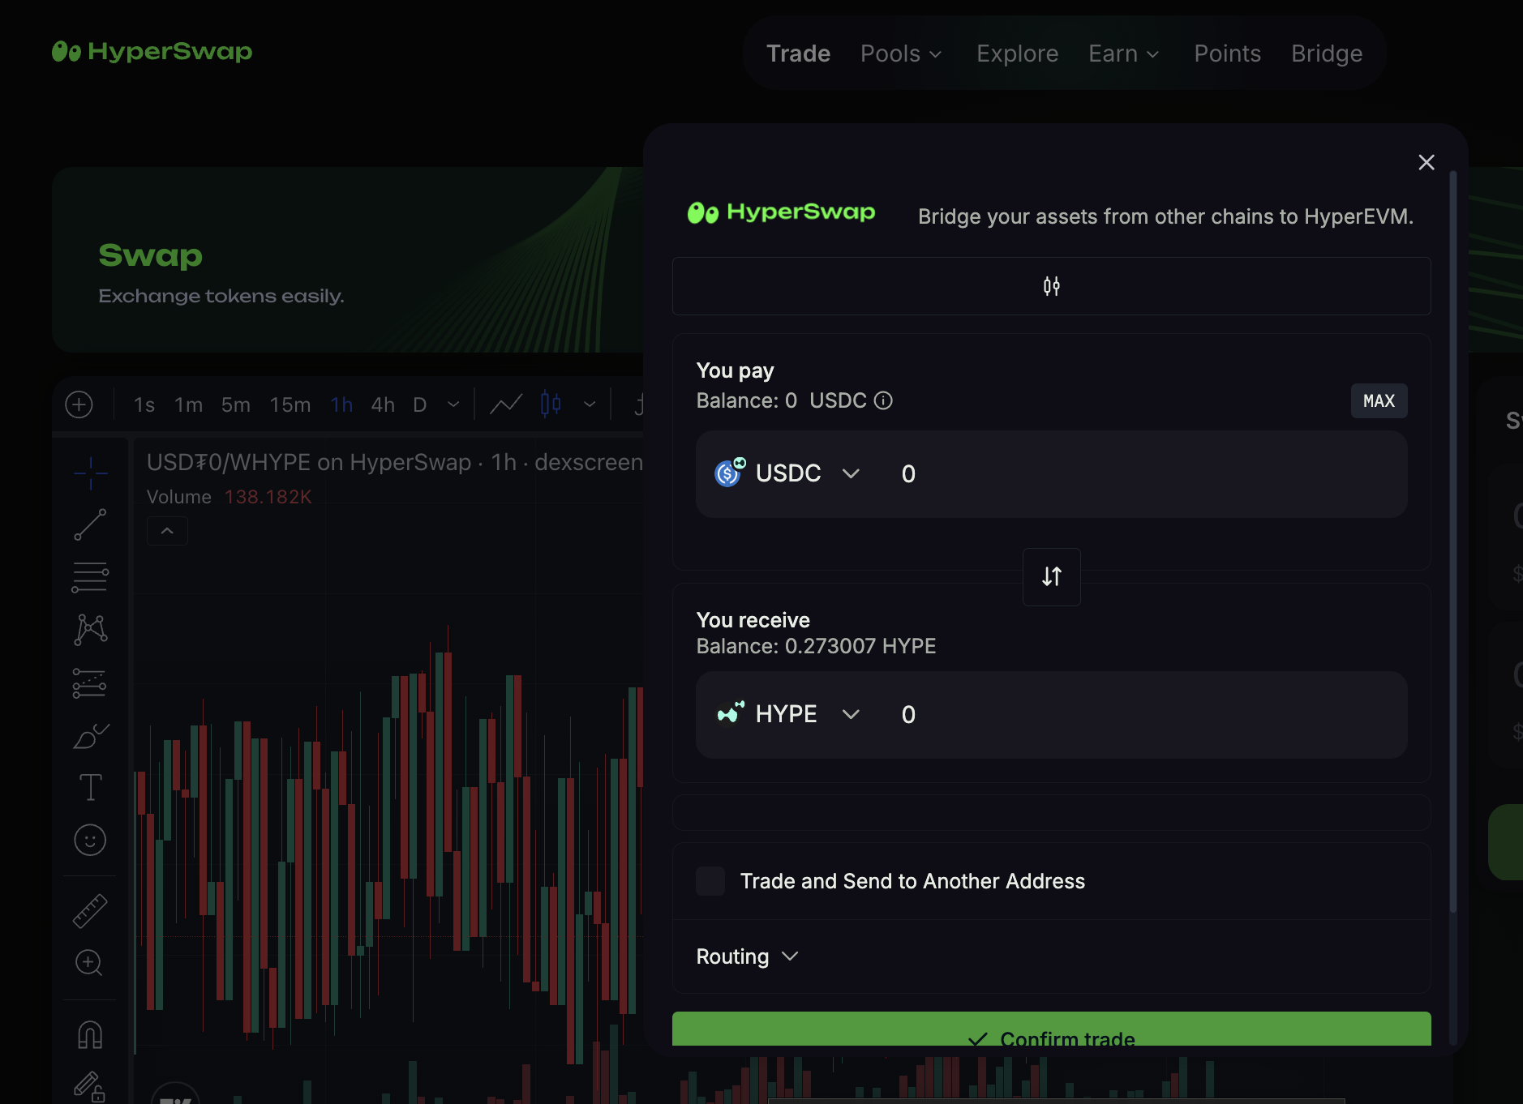Select the trend line drawing tool
This screenshot has height=1104, width=1523.
pos(90,524)
